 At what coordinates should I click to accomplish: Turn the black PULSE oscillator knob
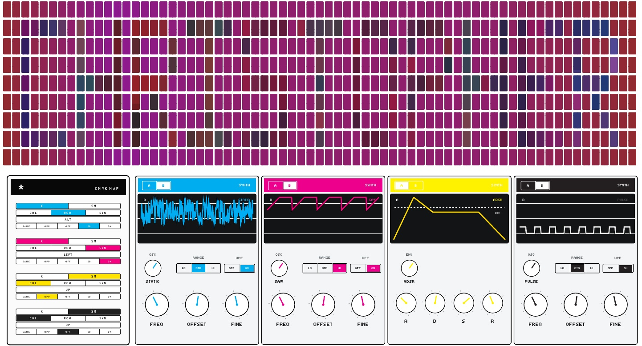pos(531,268)
